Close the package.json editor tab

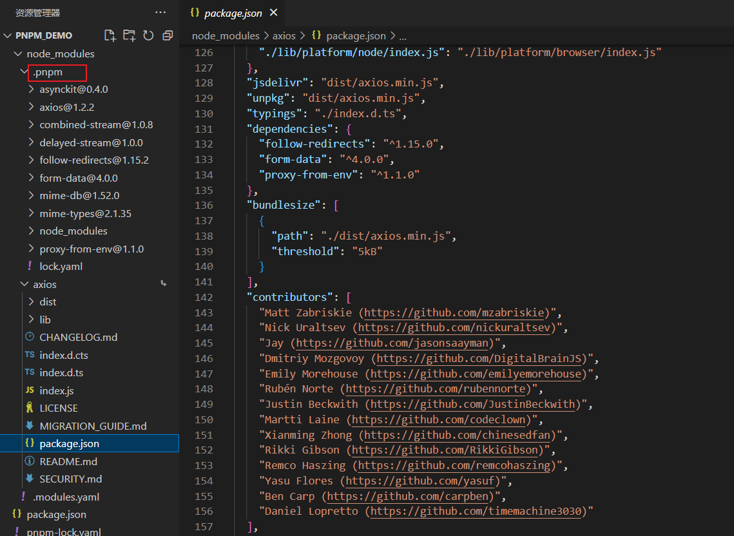[x=274, y=13]
